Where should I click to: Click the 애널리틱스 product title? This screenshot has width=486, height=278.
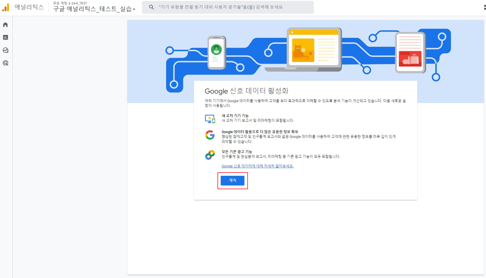click(x=29, y=7)
